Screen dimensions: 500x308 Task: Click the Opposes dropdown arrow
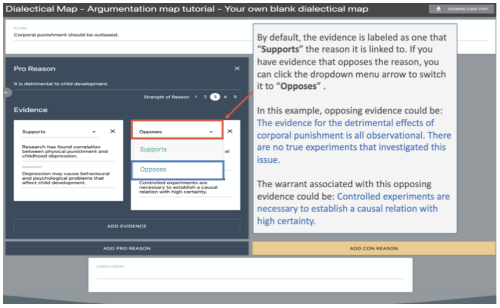(211, 132)
